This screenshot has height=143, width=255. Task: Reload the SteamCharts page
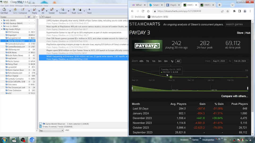pyautogui.click(x=143, y=11)
